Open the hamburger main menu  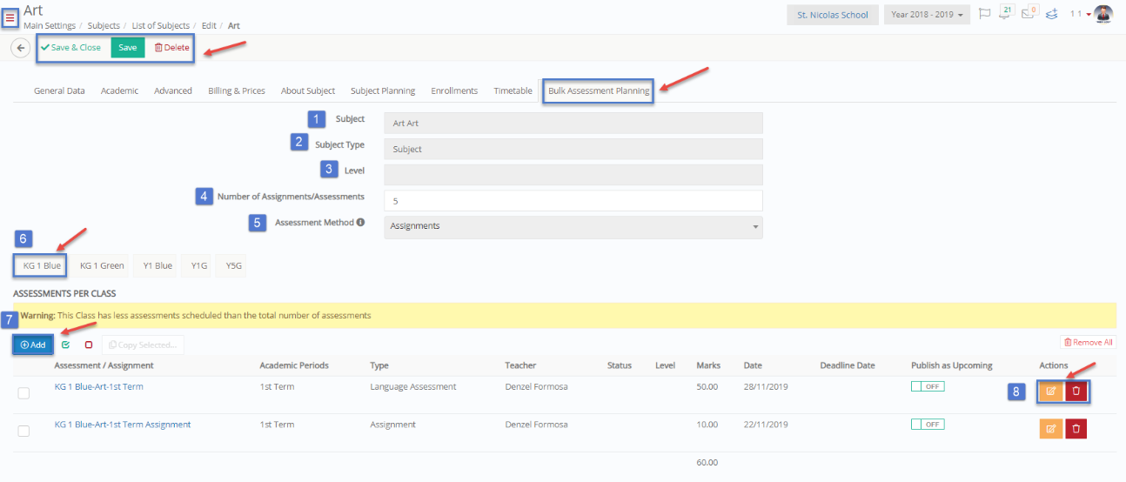[10, 17]
